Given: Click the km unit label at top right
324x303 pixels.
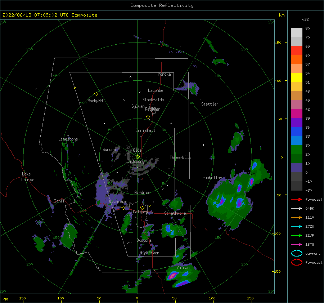Looking at the screenshot, I should click(282, 15).
